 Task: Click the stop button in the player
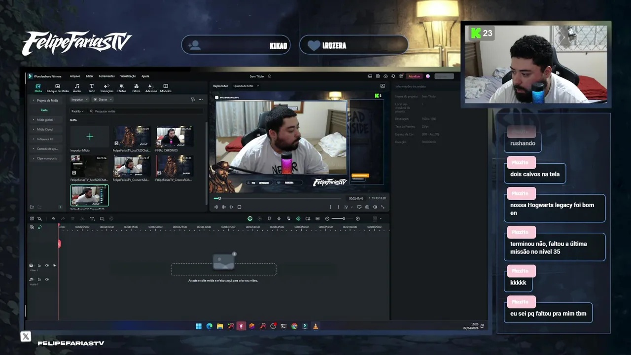point(240,207)
